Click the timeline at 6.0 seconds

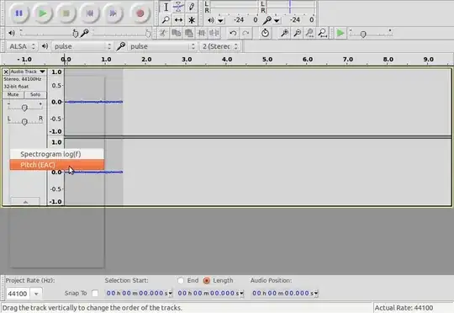pyautogui.click(x=308, y=60)
